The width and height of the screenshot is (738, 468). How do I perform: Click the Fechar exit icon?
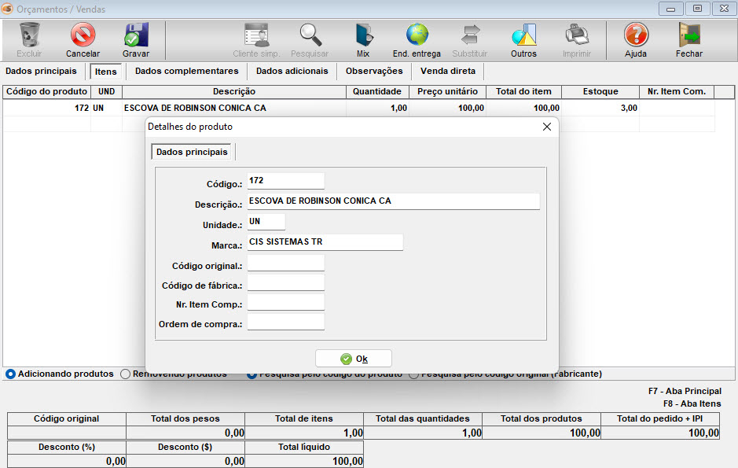point(689,35)
